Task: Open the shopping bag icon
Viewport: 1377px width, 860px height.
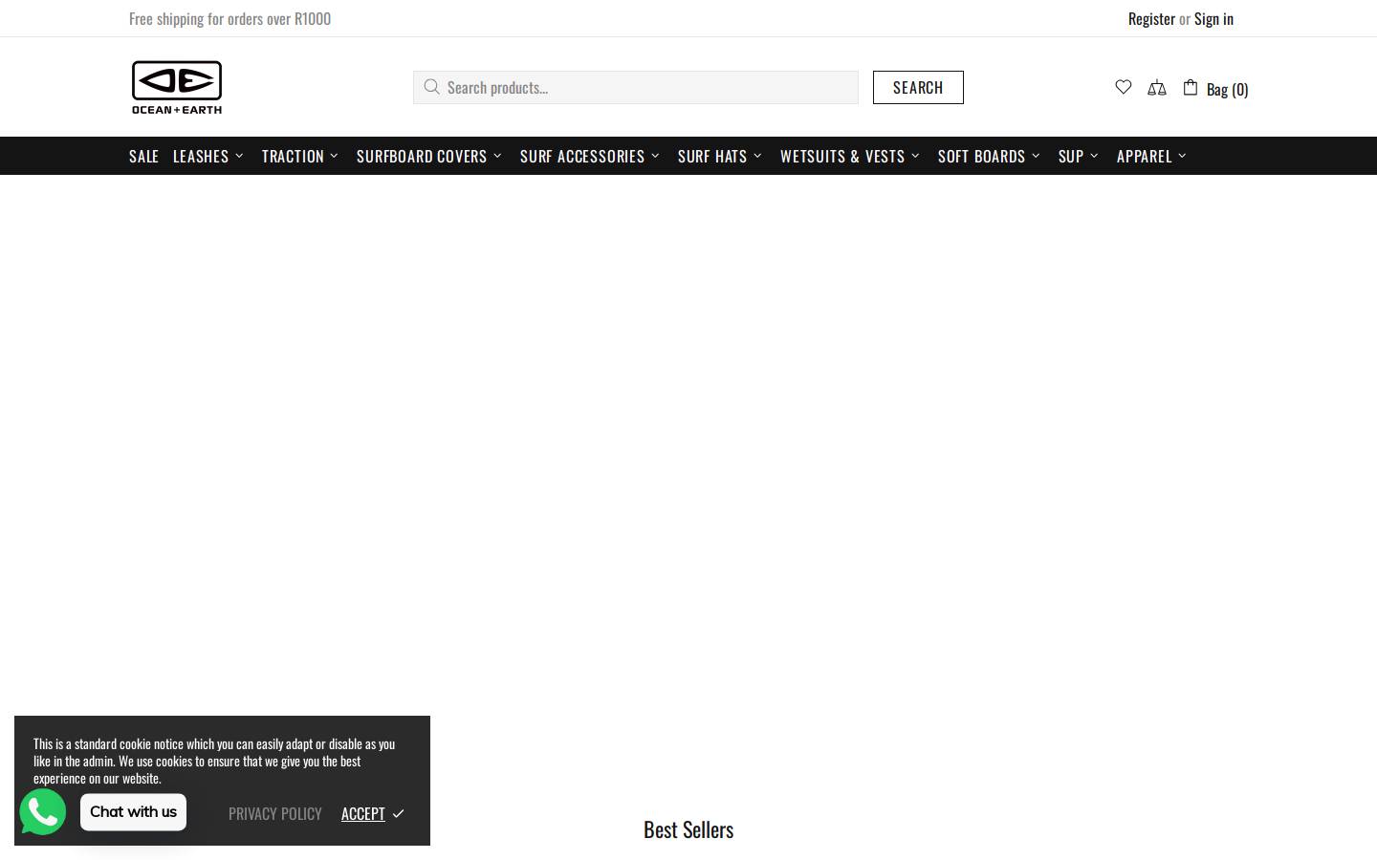Action: [1191, 87]
